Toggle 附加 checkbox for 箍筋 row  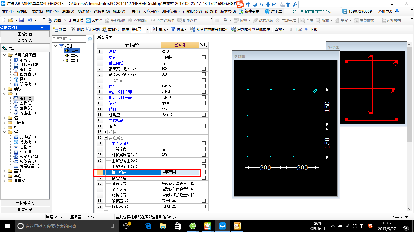[x=204, y=103]
